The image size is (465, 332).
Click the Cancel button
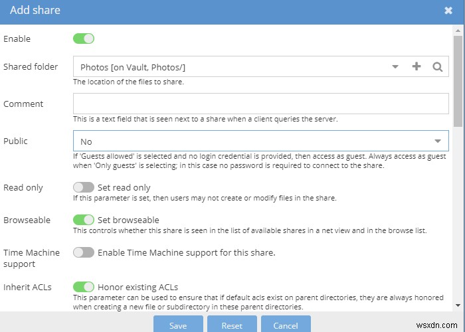pos(285,325)
